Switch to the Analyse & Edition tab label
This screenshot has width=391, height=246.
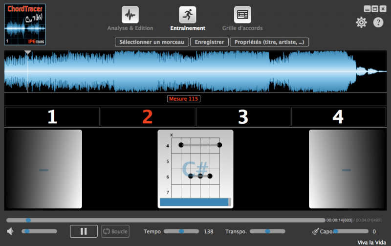coord(130,28)
